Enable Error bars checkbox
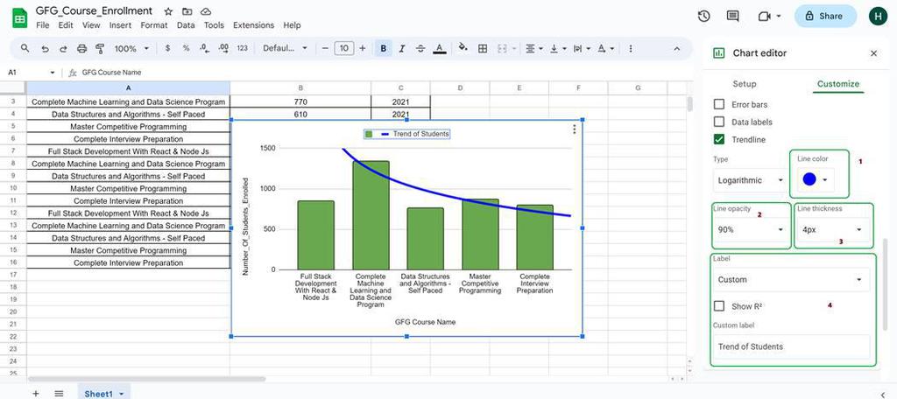897x399 pixels. [x=719, y=105]
